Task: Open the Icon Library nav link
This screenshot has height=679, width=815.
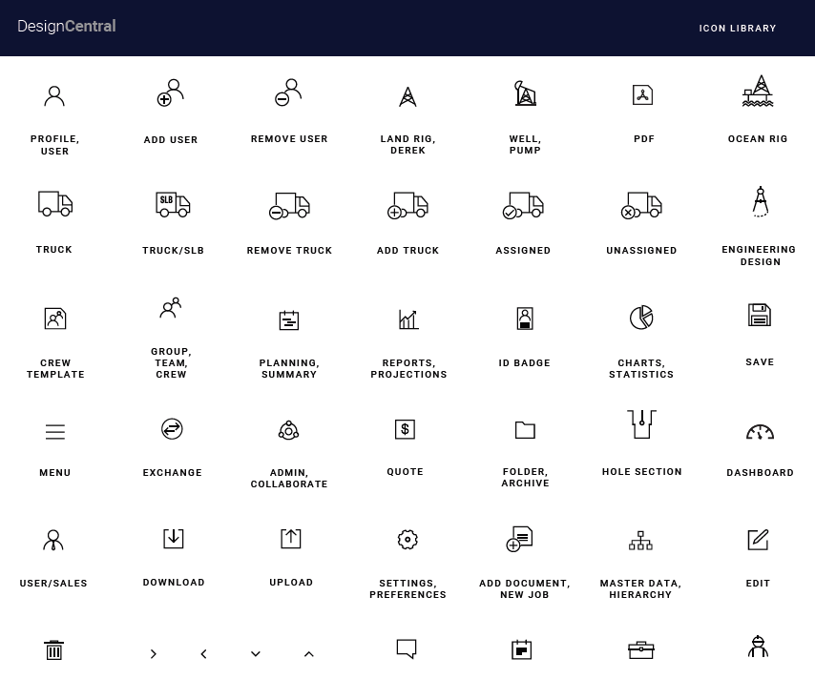Action: 737,28
